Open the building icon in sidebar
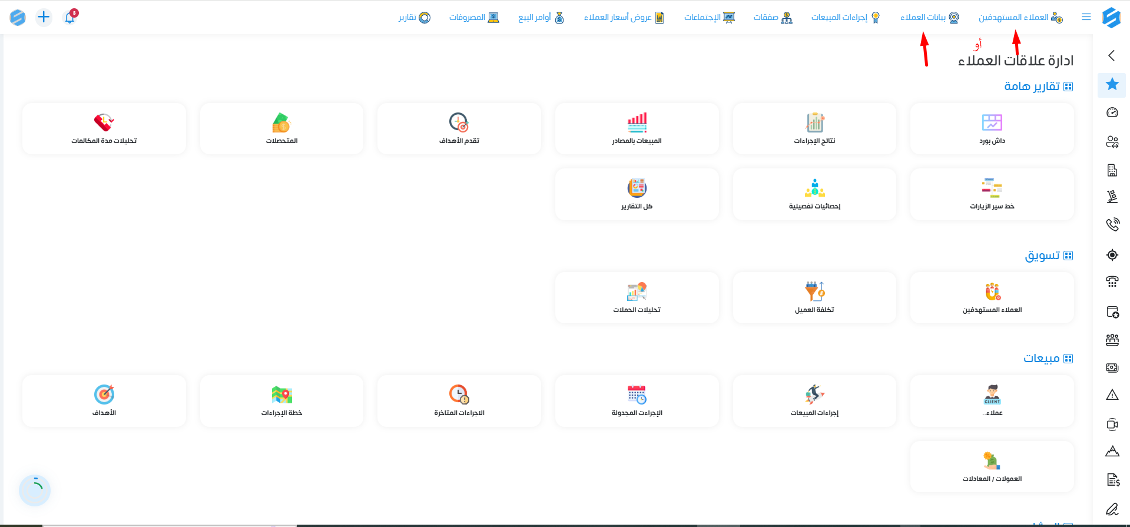Screen dimensions: 1130x527 point(1112,170)
